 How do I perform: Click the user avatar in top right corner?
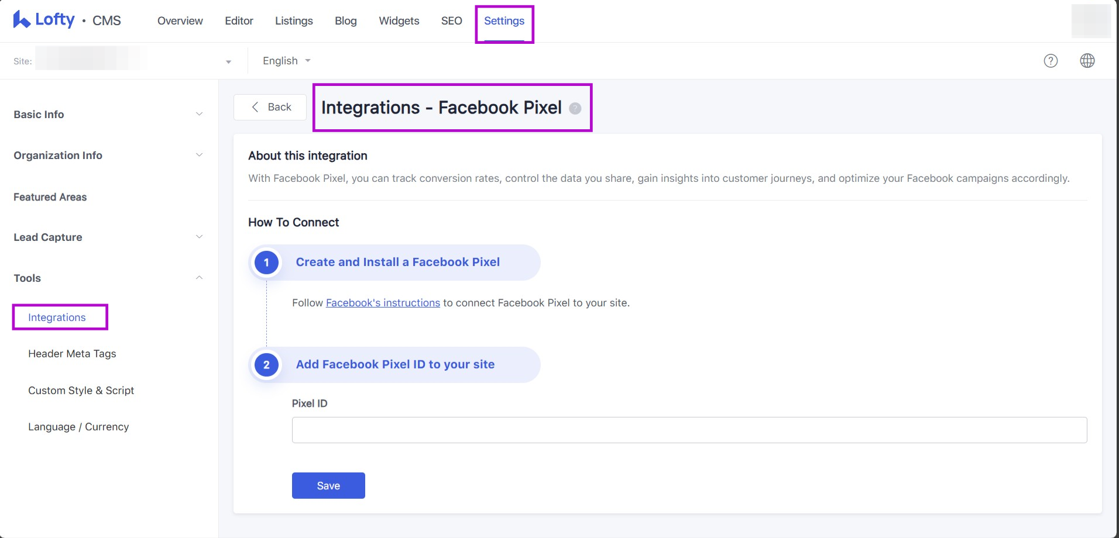pos(1091,20)
